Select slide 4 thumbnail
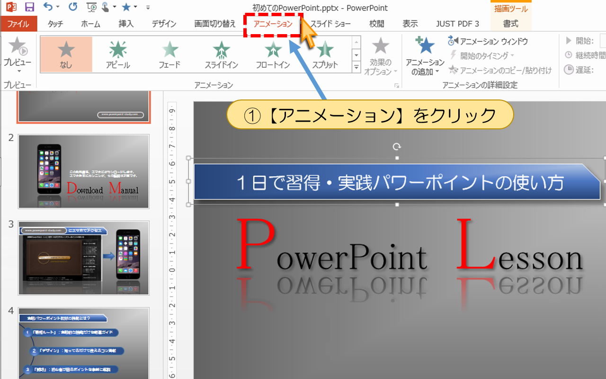Screen dimensions: 606x379 84,343
